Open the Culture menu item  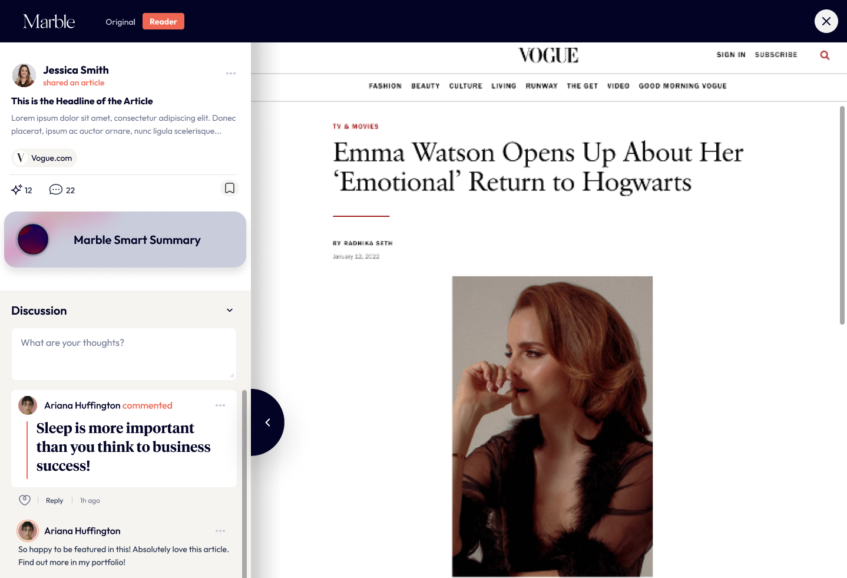click(466, 86)
